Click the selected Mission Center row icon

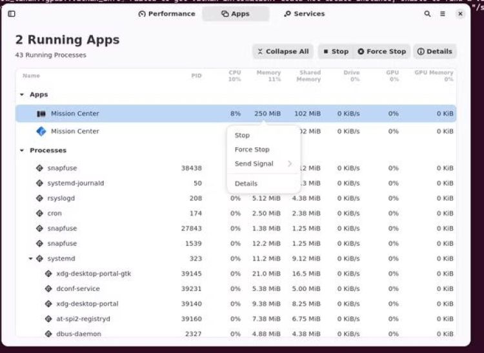[41, 114]
